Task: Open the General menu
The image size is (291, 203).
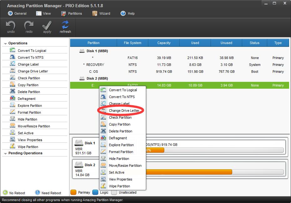Action: pos(17,13)
